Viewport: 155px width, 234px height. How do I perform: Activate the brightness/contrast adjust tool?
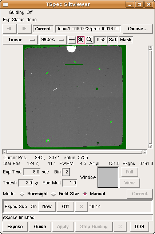81,40
